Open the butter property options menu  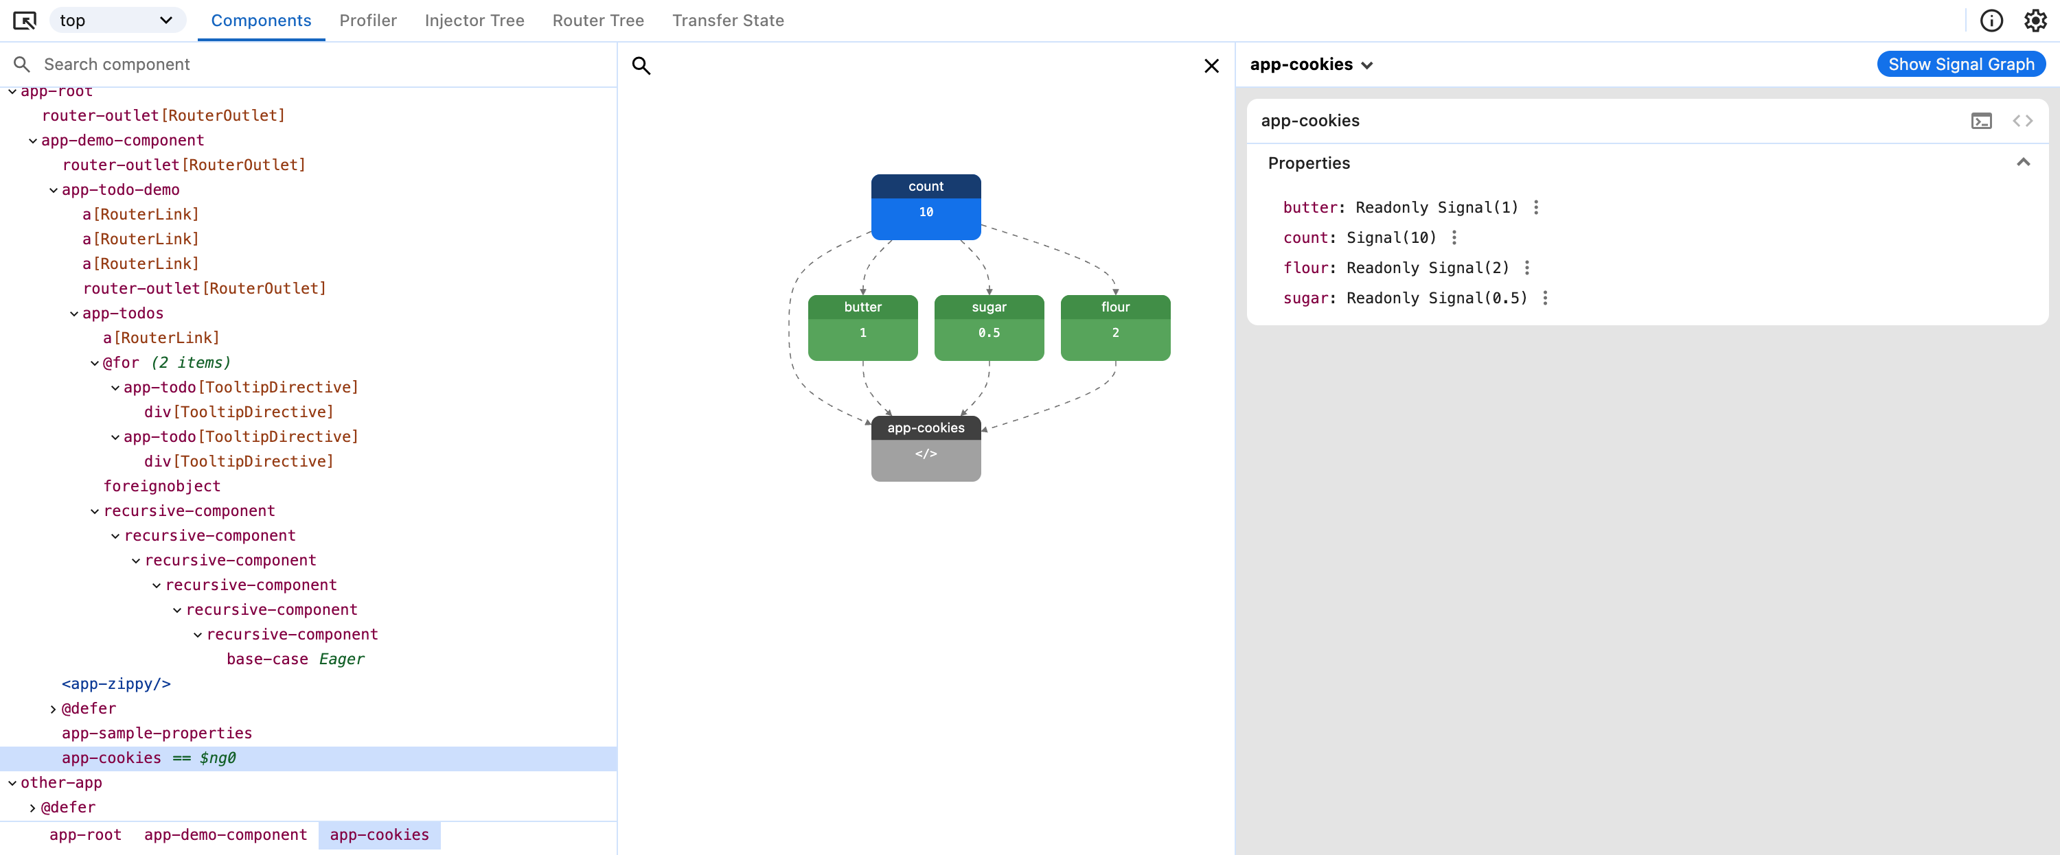[x=1535, y=208]
